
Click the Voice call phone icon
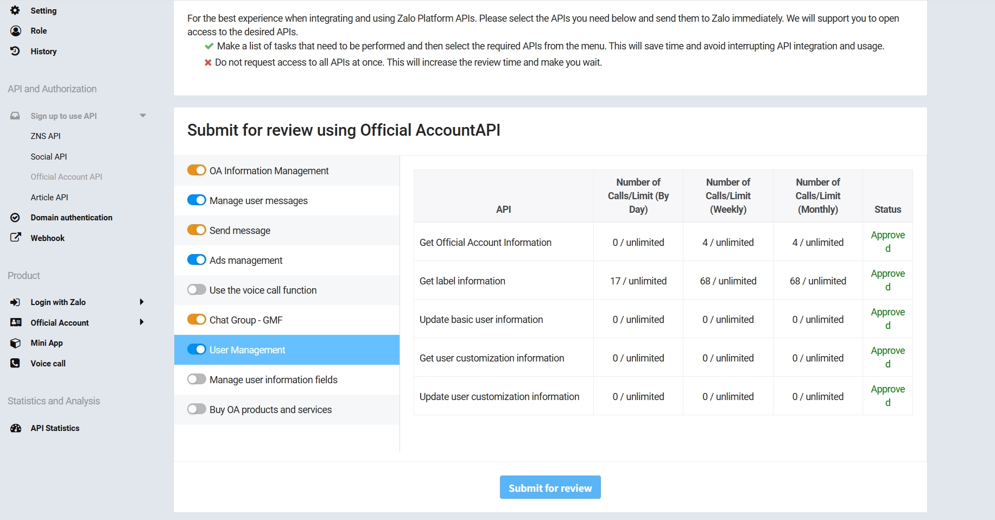(x=15, y=363)
